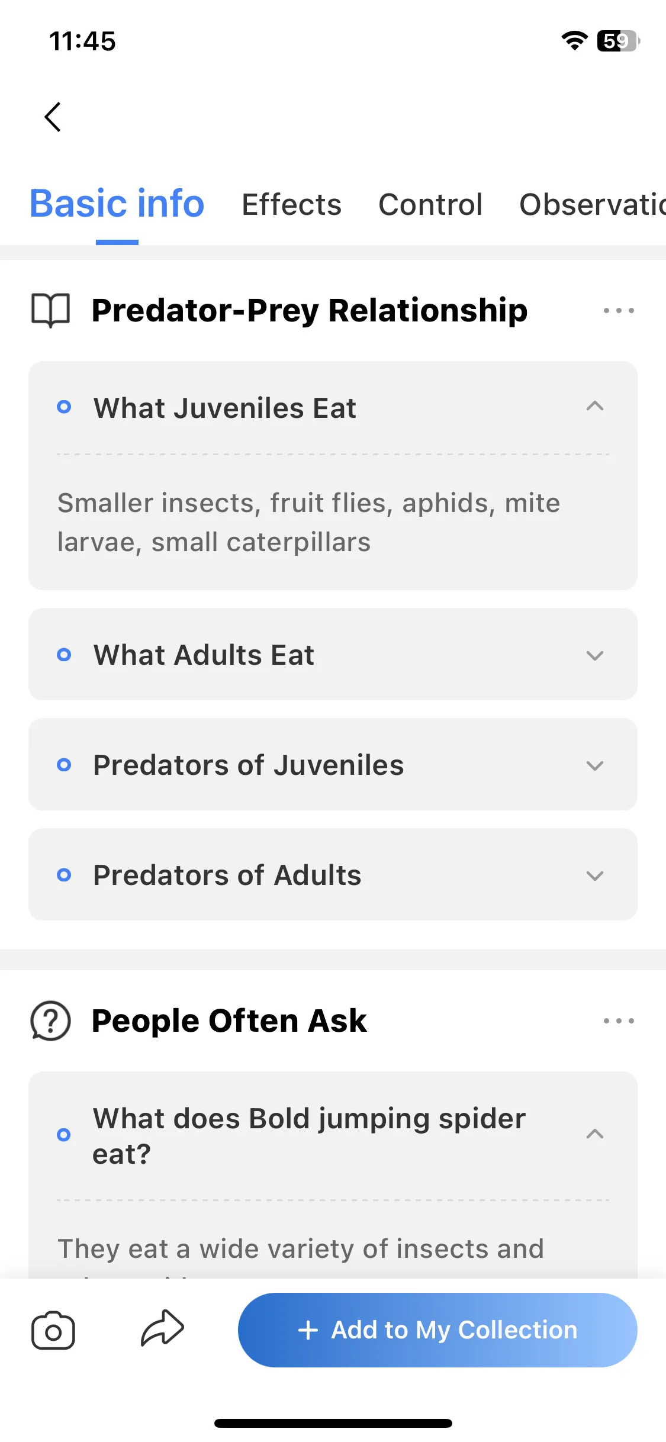Open the camera icon at bottom
The image size is (666, 1442).
(53, 1330)
